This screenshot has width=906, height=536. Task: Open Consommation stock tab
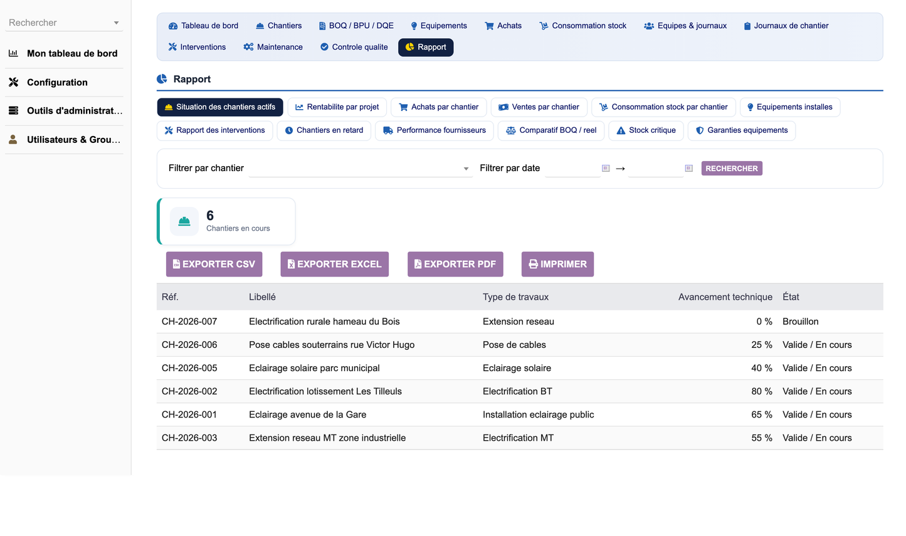pyautogui.click(x=582, y=26)
